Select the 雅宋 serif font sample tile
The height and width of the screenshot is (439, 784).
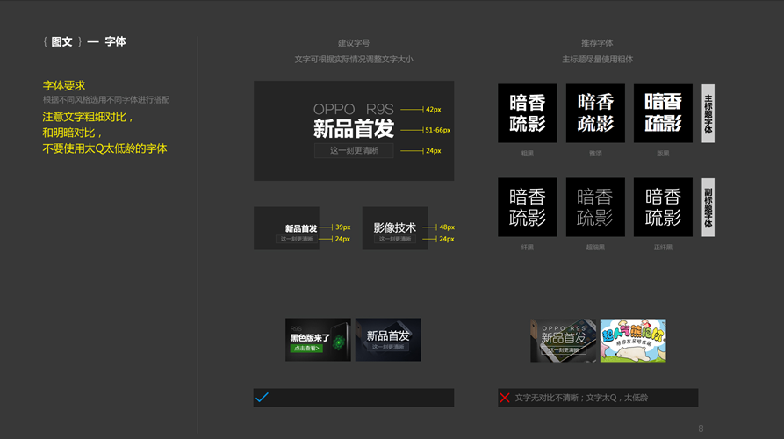[595, 113]
